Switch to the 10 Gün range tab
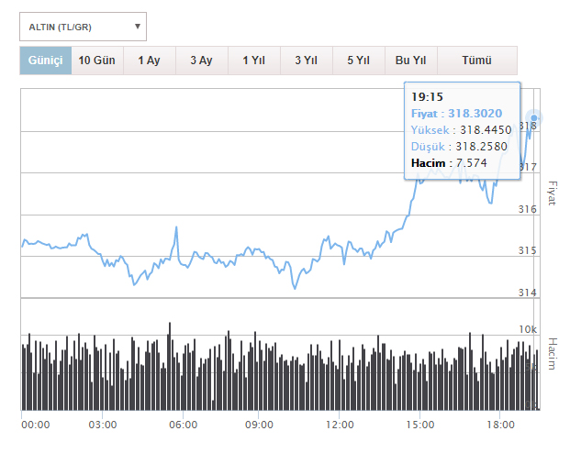Image resolution: width=570 pixels, height=453 pixels. point(97,61)
